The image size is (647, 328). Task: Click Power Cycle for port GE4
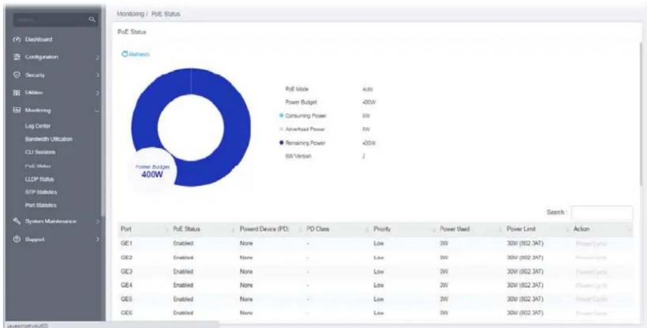pyautogui.click(x=591, y=285)
